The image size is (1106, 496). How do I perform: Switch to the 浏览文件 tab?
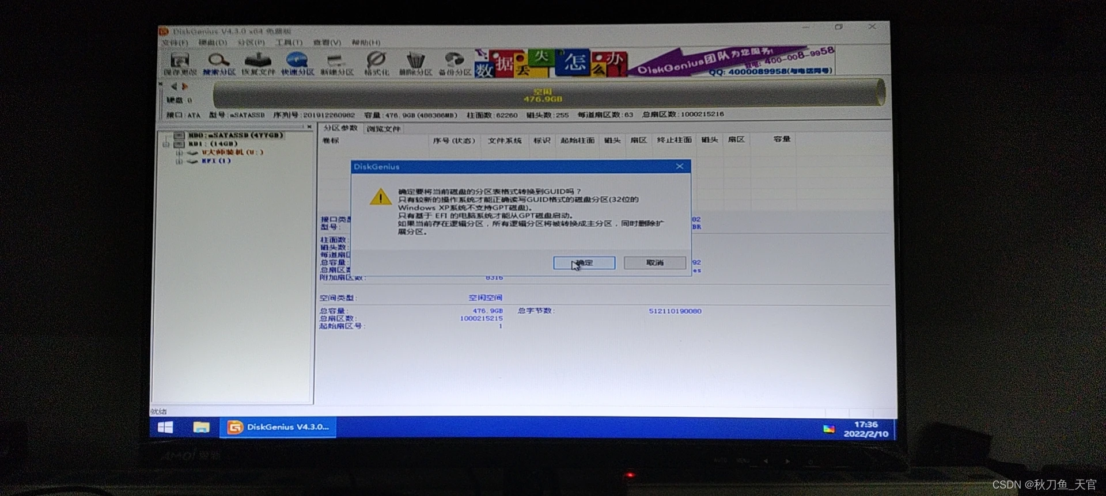click(384, 128)
